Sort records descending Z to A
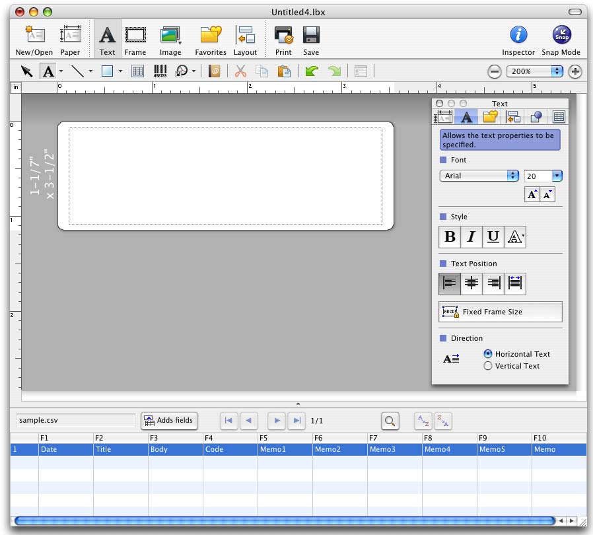 coord(443,421)
